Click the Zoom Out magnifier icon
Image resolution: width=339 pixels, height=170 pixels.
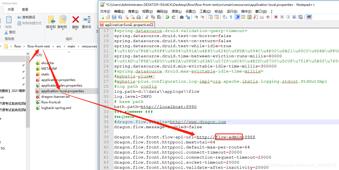click(x=202, y=17)
